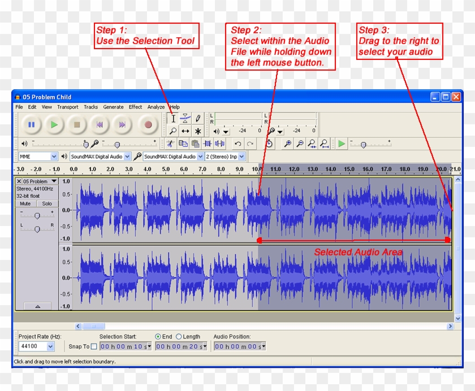Open the Transport menu
The image size is (475, 391).
(x=67, y=107)
